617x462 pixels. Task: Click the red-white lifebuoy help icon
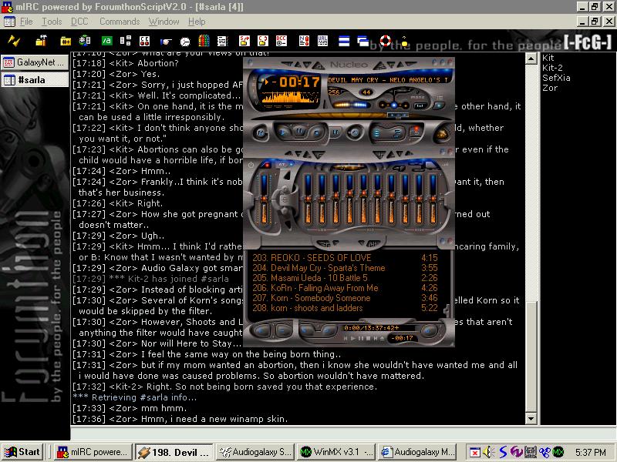[x=385, y=41]
